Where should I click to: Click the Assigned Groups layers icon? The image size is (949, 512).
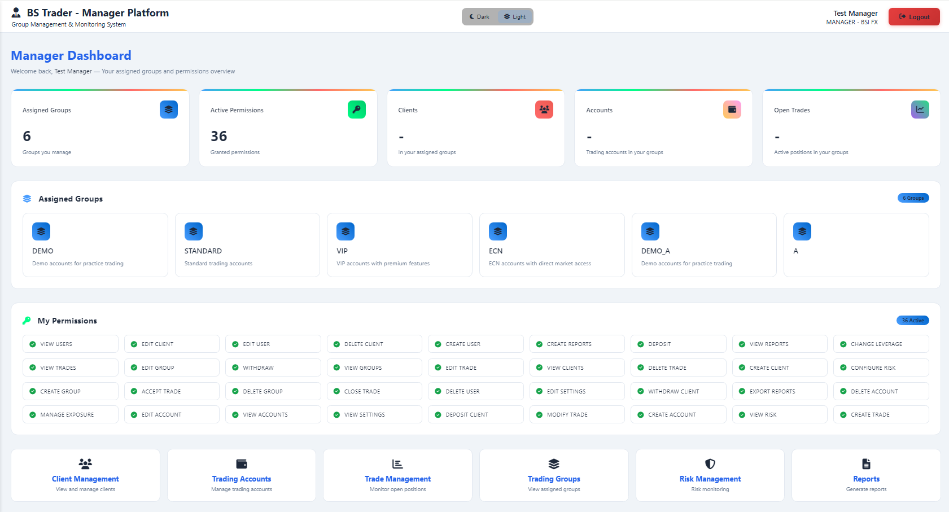(x=169, y=110)
